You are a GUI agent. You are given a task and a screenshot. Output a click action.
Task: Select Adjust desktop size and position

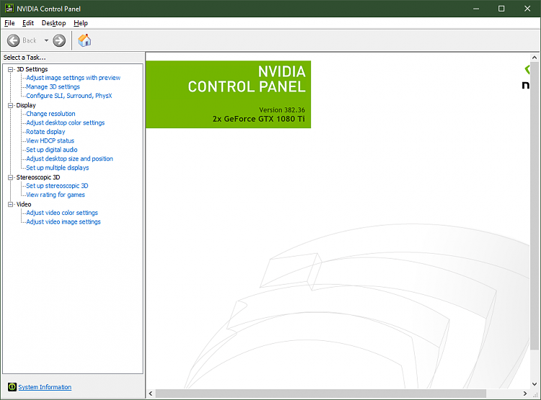(69, 159)
